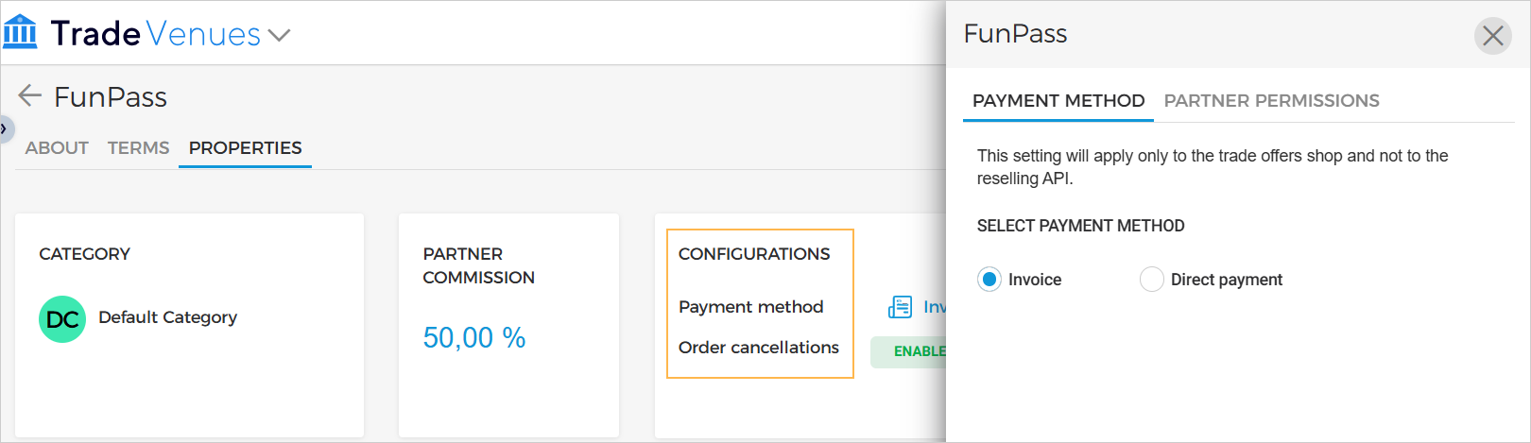The image size is (1531, 443).
Task: Open the TERMS tab
Action: point(138,148)
